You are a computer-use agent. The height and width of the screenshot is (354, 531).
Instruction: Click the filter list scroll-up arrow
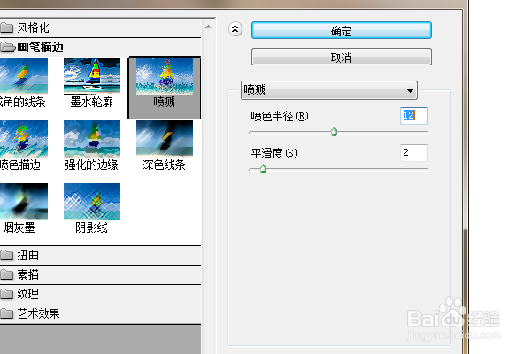[208, 27]
